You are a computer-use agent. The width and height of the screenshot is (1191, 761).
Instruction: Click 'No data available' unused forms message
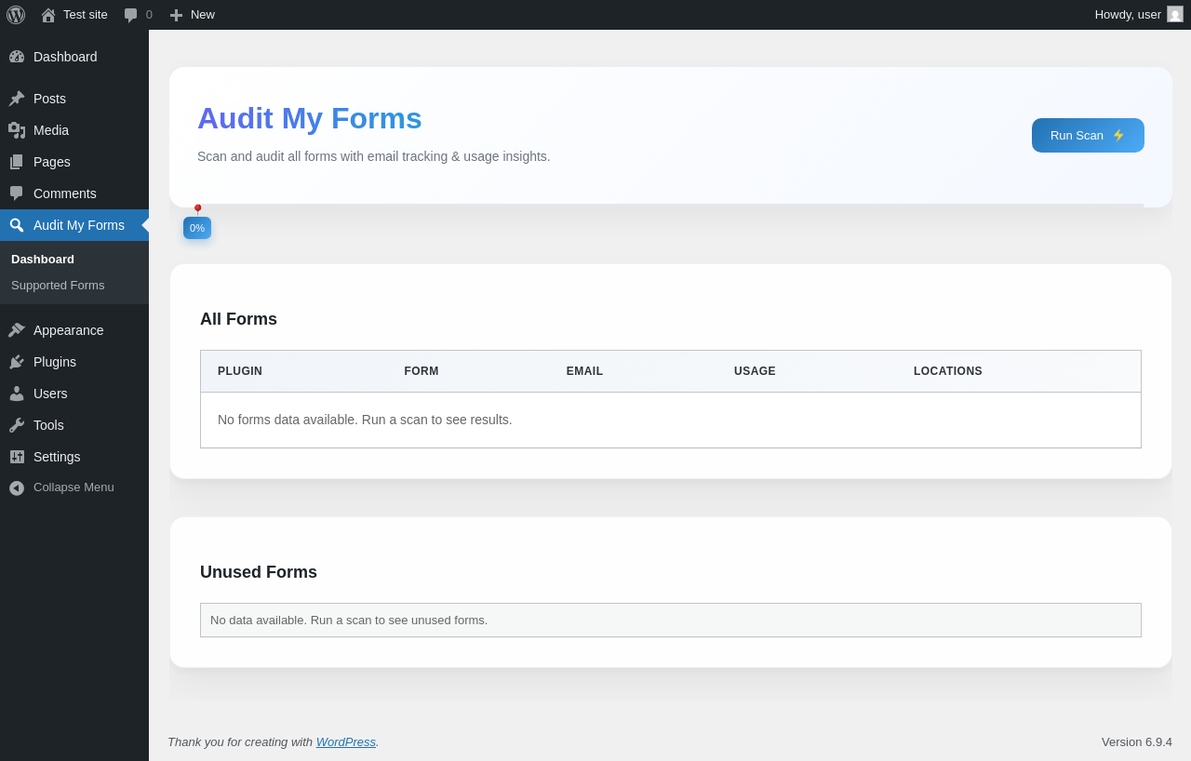[349, 620]
